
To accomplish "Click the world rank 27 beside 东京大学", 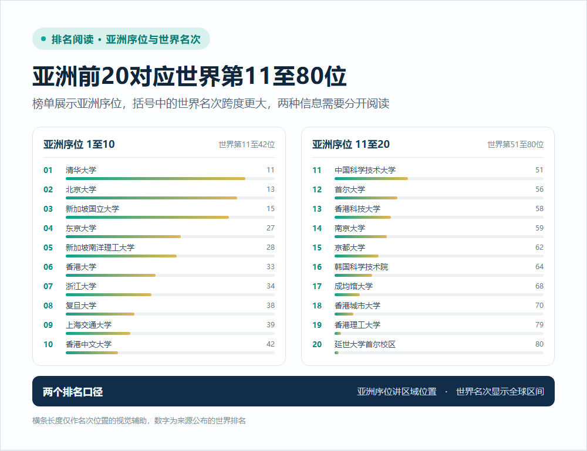I will [x=270, y=228].
